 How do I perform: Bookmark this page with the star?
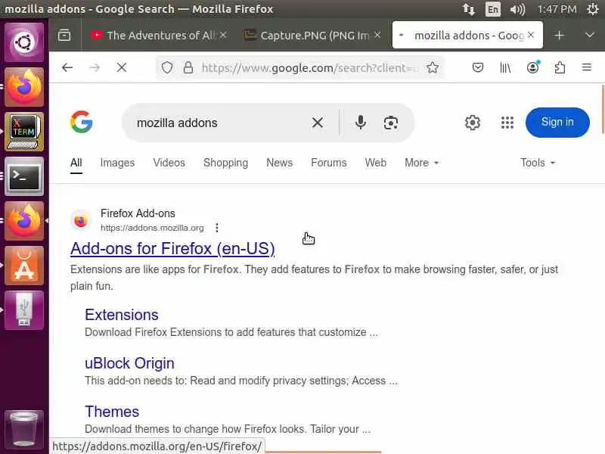pos(433,67)
